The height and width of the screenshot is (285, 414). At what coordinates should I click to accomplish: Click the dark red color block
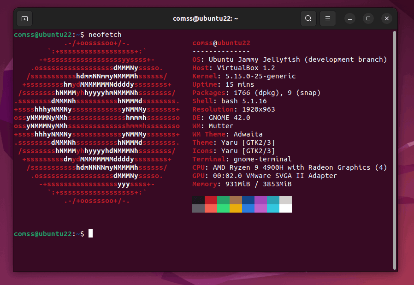coord(211,200)
